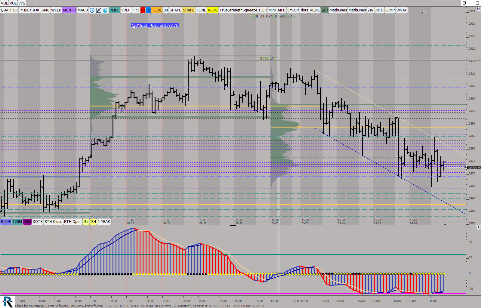This screenshot has width=481, height=308.
Task: Select the pencil edit tool icon
Action: click(99, 10)
